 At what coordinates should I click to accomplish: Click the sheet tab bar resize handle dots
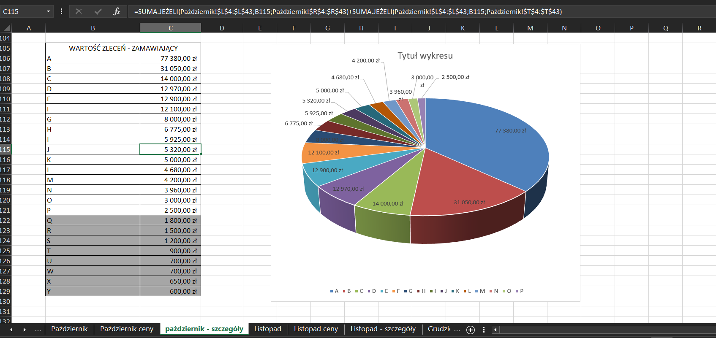[x=484, y=330]
